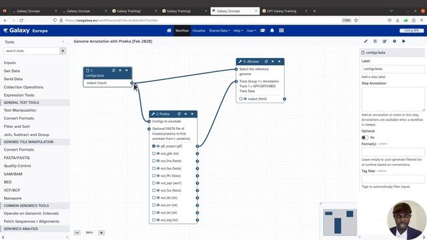This screenshot has height=240, width=427.
Task: Click arrow icon on contigs.fasta node
Action: point(126,70)
